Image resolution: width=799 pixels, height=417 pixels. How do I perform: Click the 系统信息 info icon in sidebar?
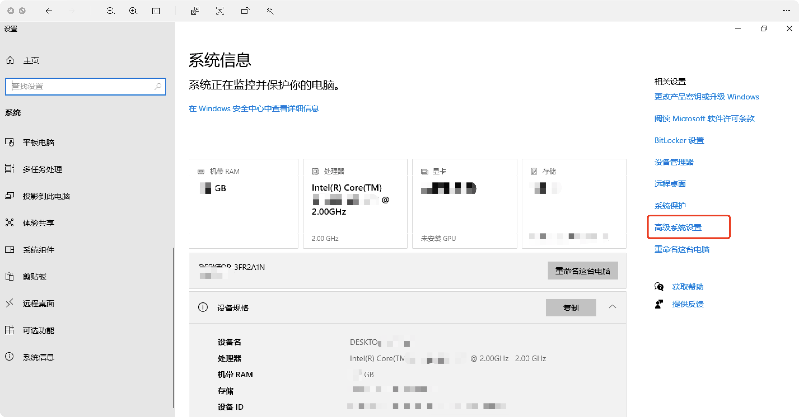click(x=10, y=357)
